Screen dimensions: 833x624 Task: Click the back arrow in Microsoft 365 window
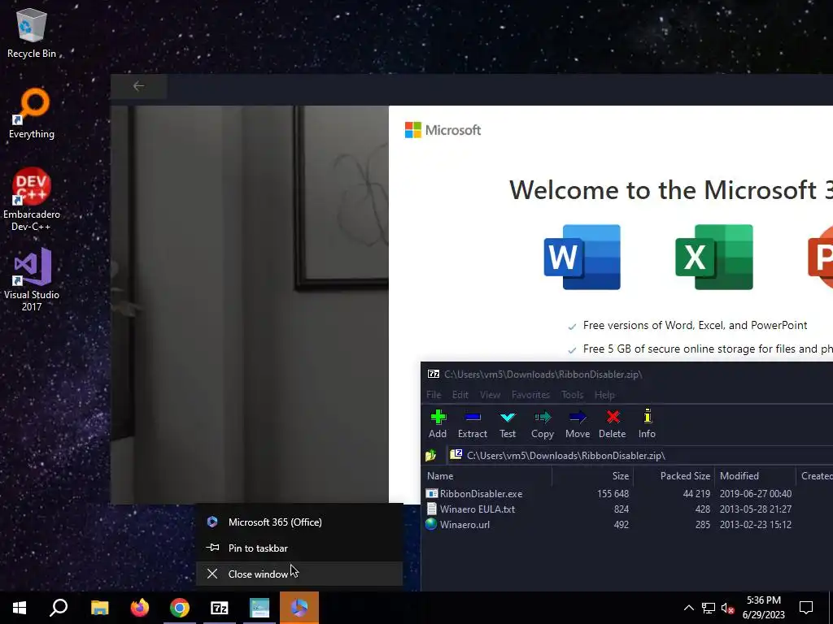(x=138, y=86)
